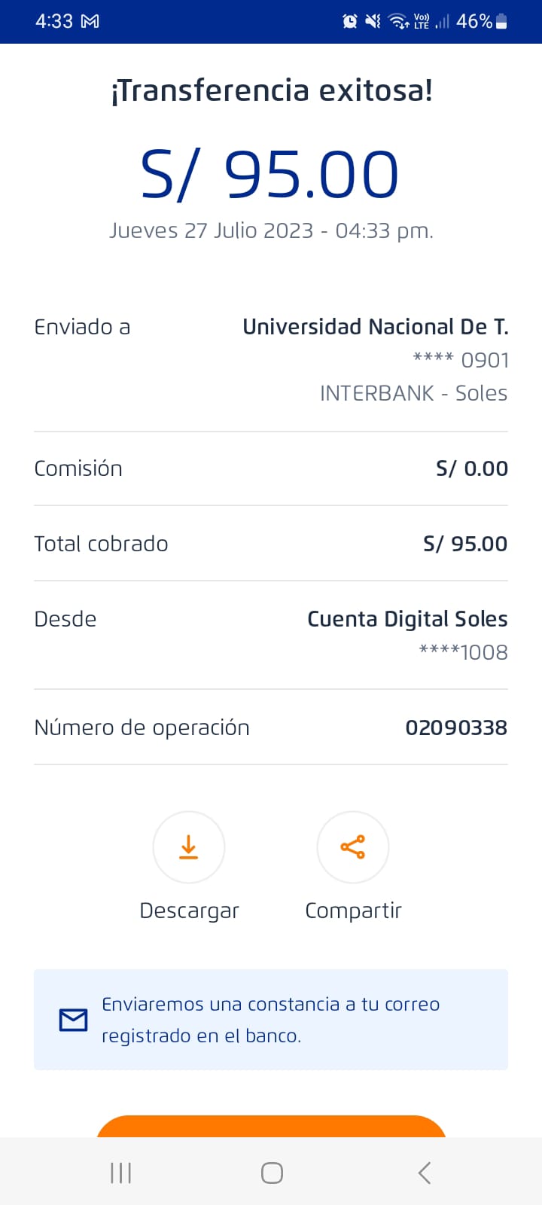Tap the email confirmation notice banner

point(271,1020)
